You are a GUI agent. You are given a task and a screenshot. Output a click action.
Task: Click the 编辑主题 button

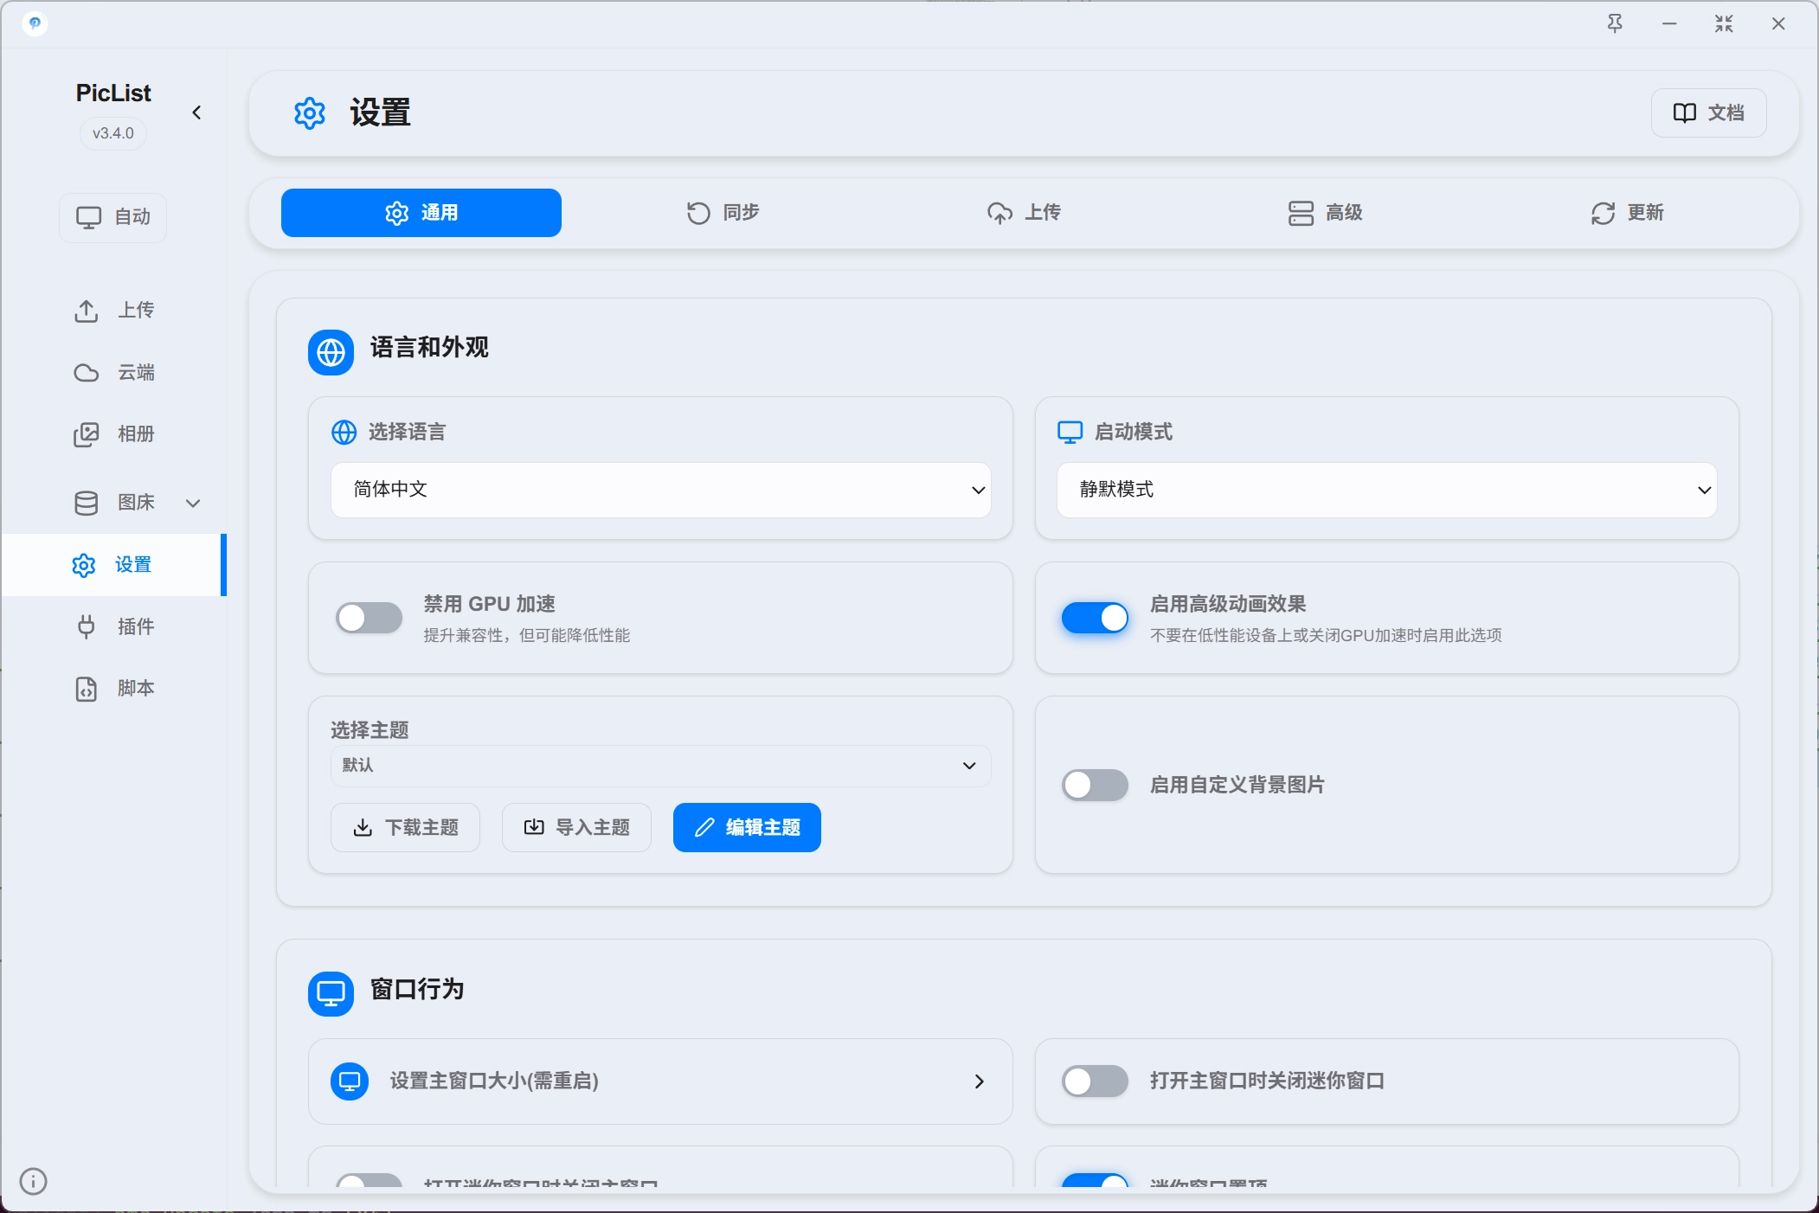(747, 828)
